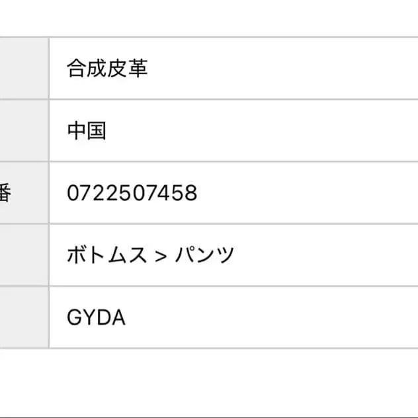The width and height of the screenshot is (418, 418).
Task: Click the gray header cell beside 中国
Action: click(x=24, y=131)
